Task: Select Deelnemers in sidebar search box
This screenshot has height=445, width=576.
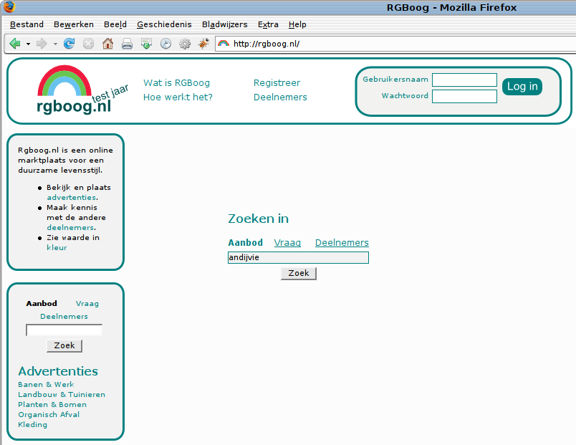Action: (x=64, y=317)
